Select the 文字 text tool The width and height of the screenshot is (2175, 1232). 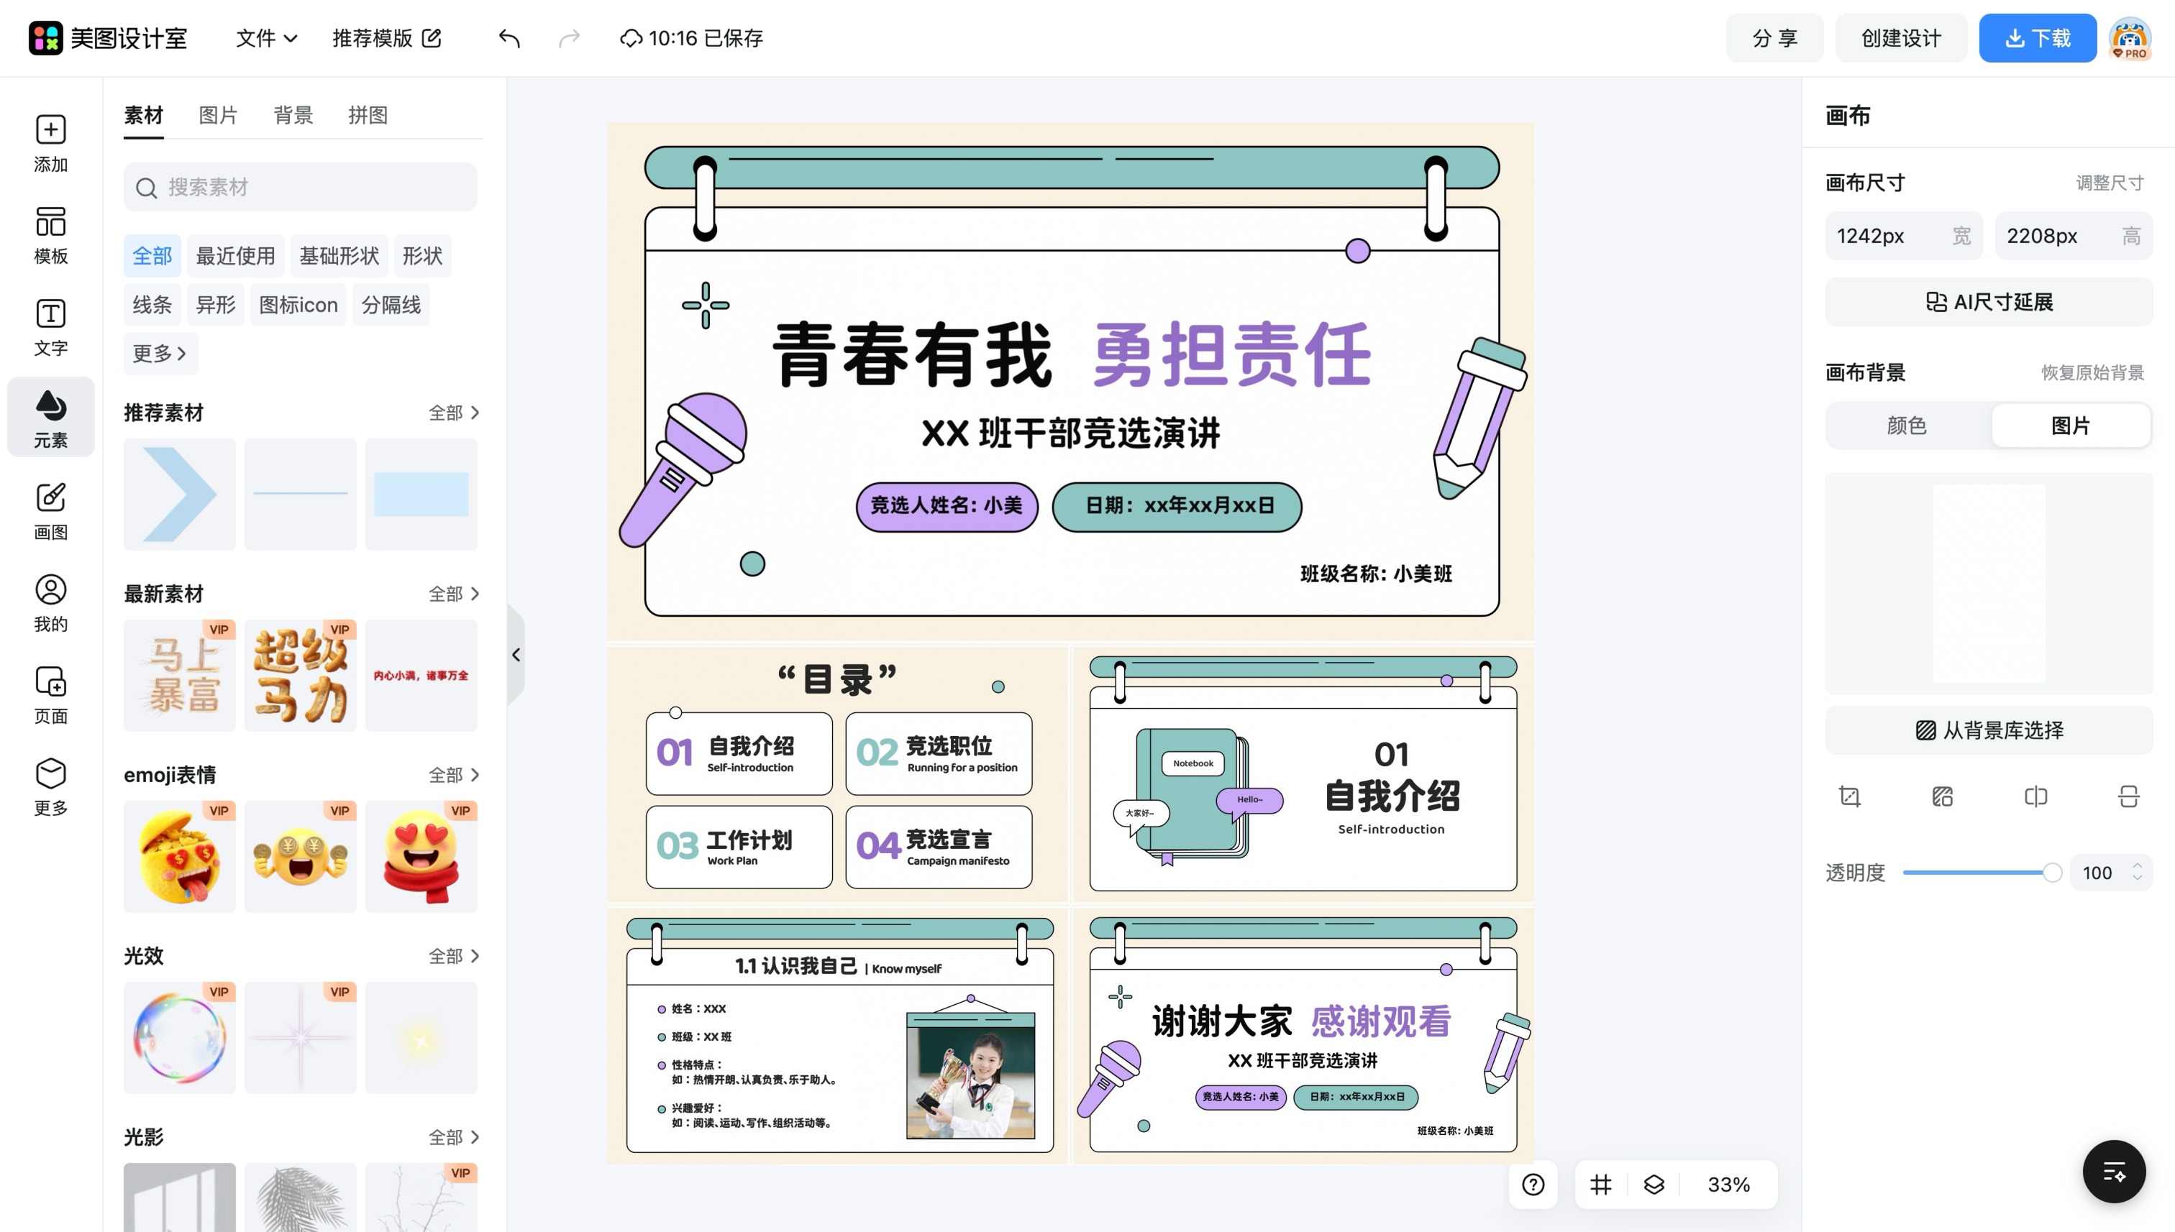coord(51,328)
